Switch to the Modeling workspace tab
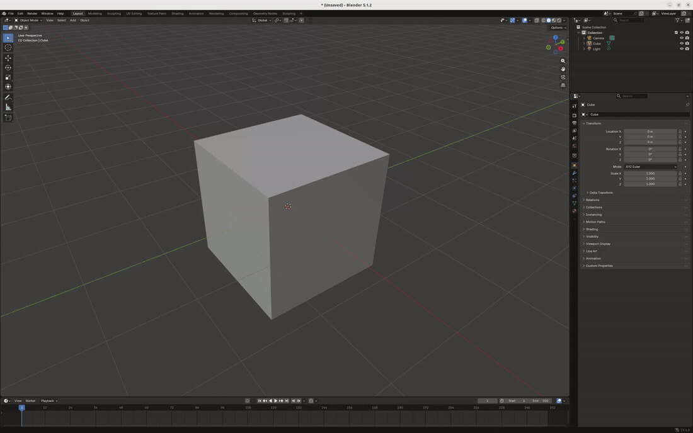This screenshot has height=433, width=693. click(94, 14)
